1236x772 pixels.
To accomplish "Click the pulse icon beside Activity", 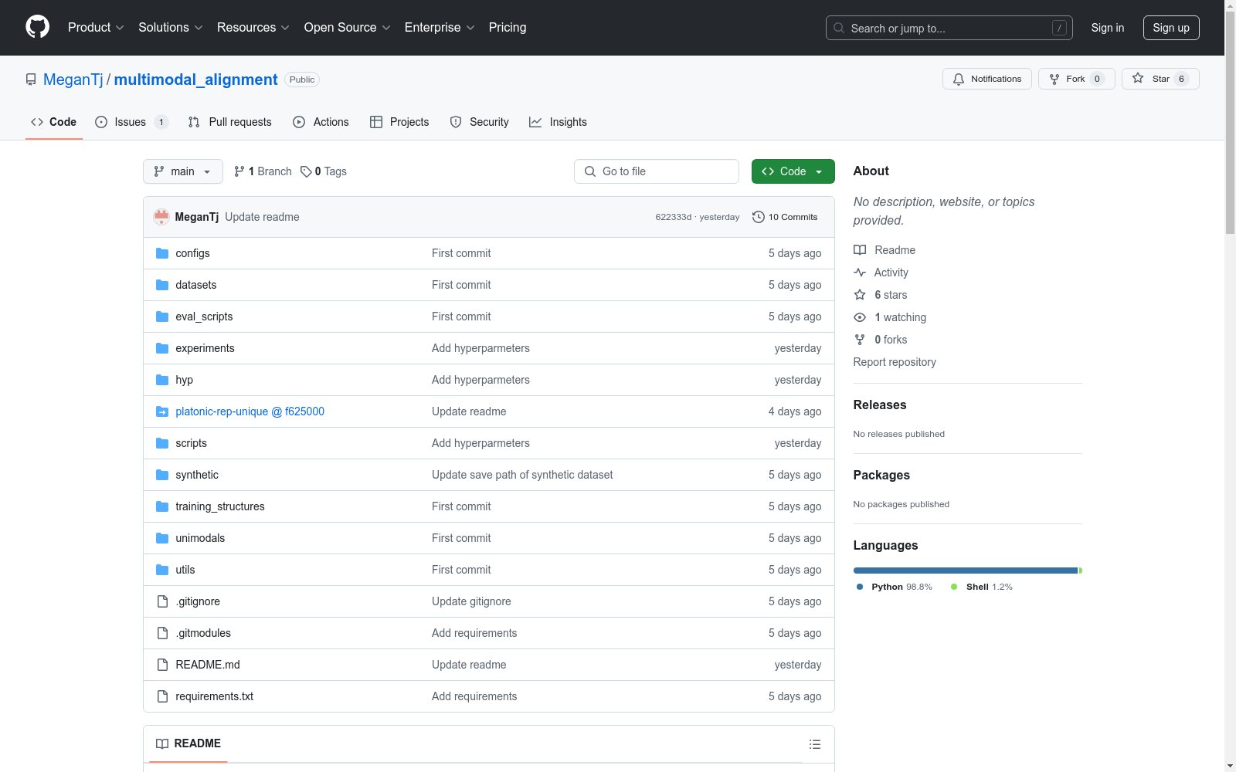I will (860, 273).
